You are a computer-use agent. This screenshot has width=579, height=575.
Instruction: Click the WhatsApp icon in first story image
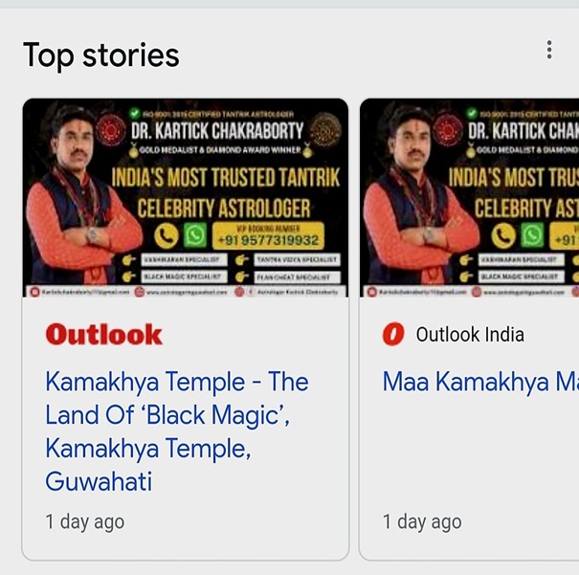[195, 235]
